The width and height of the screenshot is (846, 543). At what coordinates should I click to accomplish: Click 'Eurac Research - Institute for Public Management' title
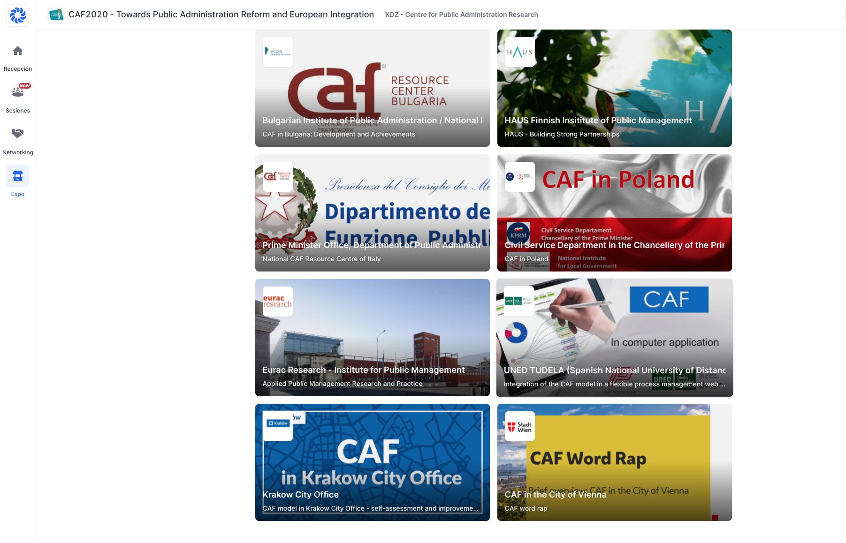point(364,370)
